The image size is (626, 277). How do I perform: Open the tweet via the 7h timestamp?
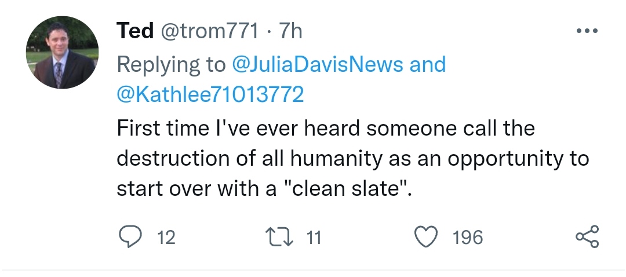(x=291, y=31)
